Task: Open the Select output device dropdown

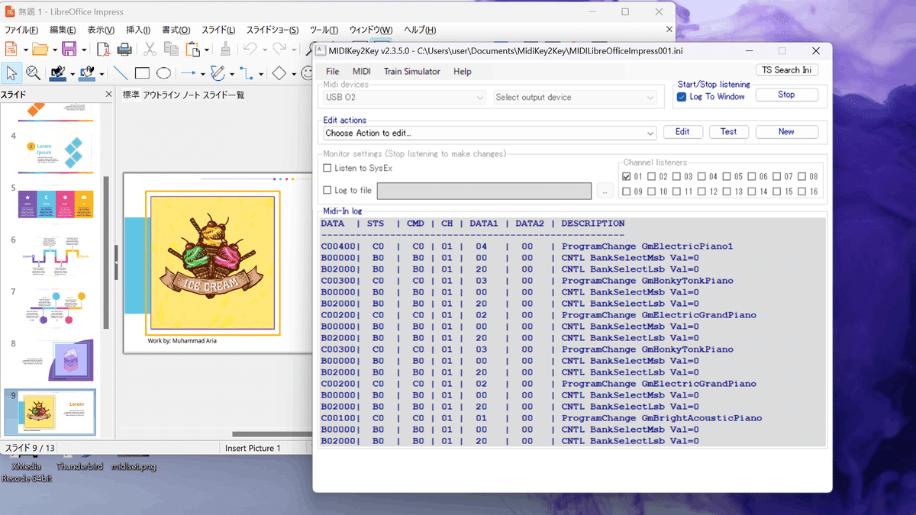Action: [575, 98]
